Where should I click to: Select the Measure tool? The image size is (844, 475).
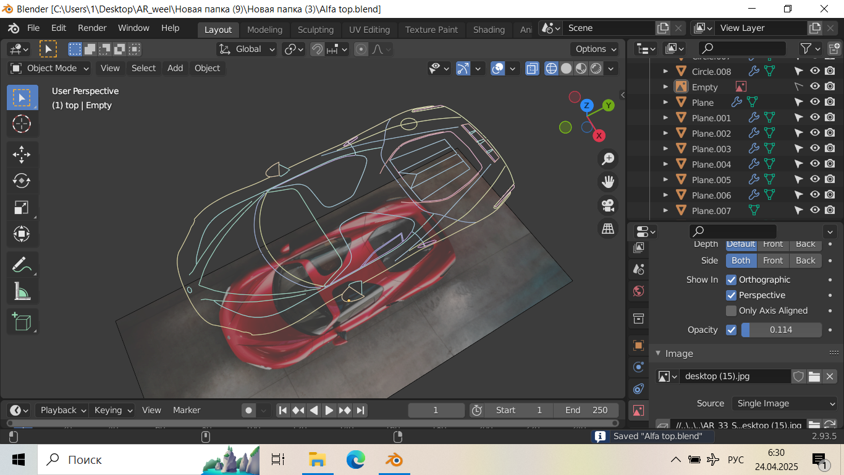pos(22,291)
